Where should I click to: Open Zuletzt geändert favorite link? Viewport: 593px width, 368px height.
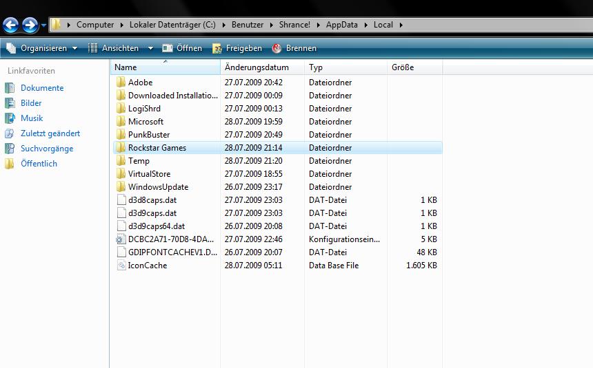pyautogui.click(x=50, y=133)
